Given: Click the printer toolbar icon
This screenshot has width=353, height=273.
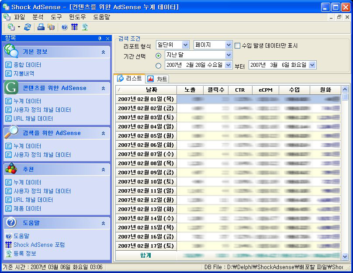Looking at the screenshot, I should pos(41,27).
